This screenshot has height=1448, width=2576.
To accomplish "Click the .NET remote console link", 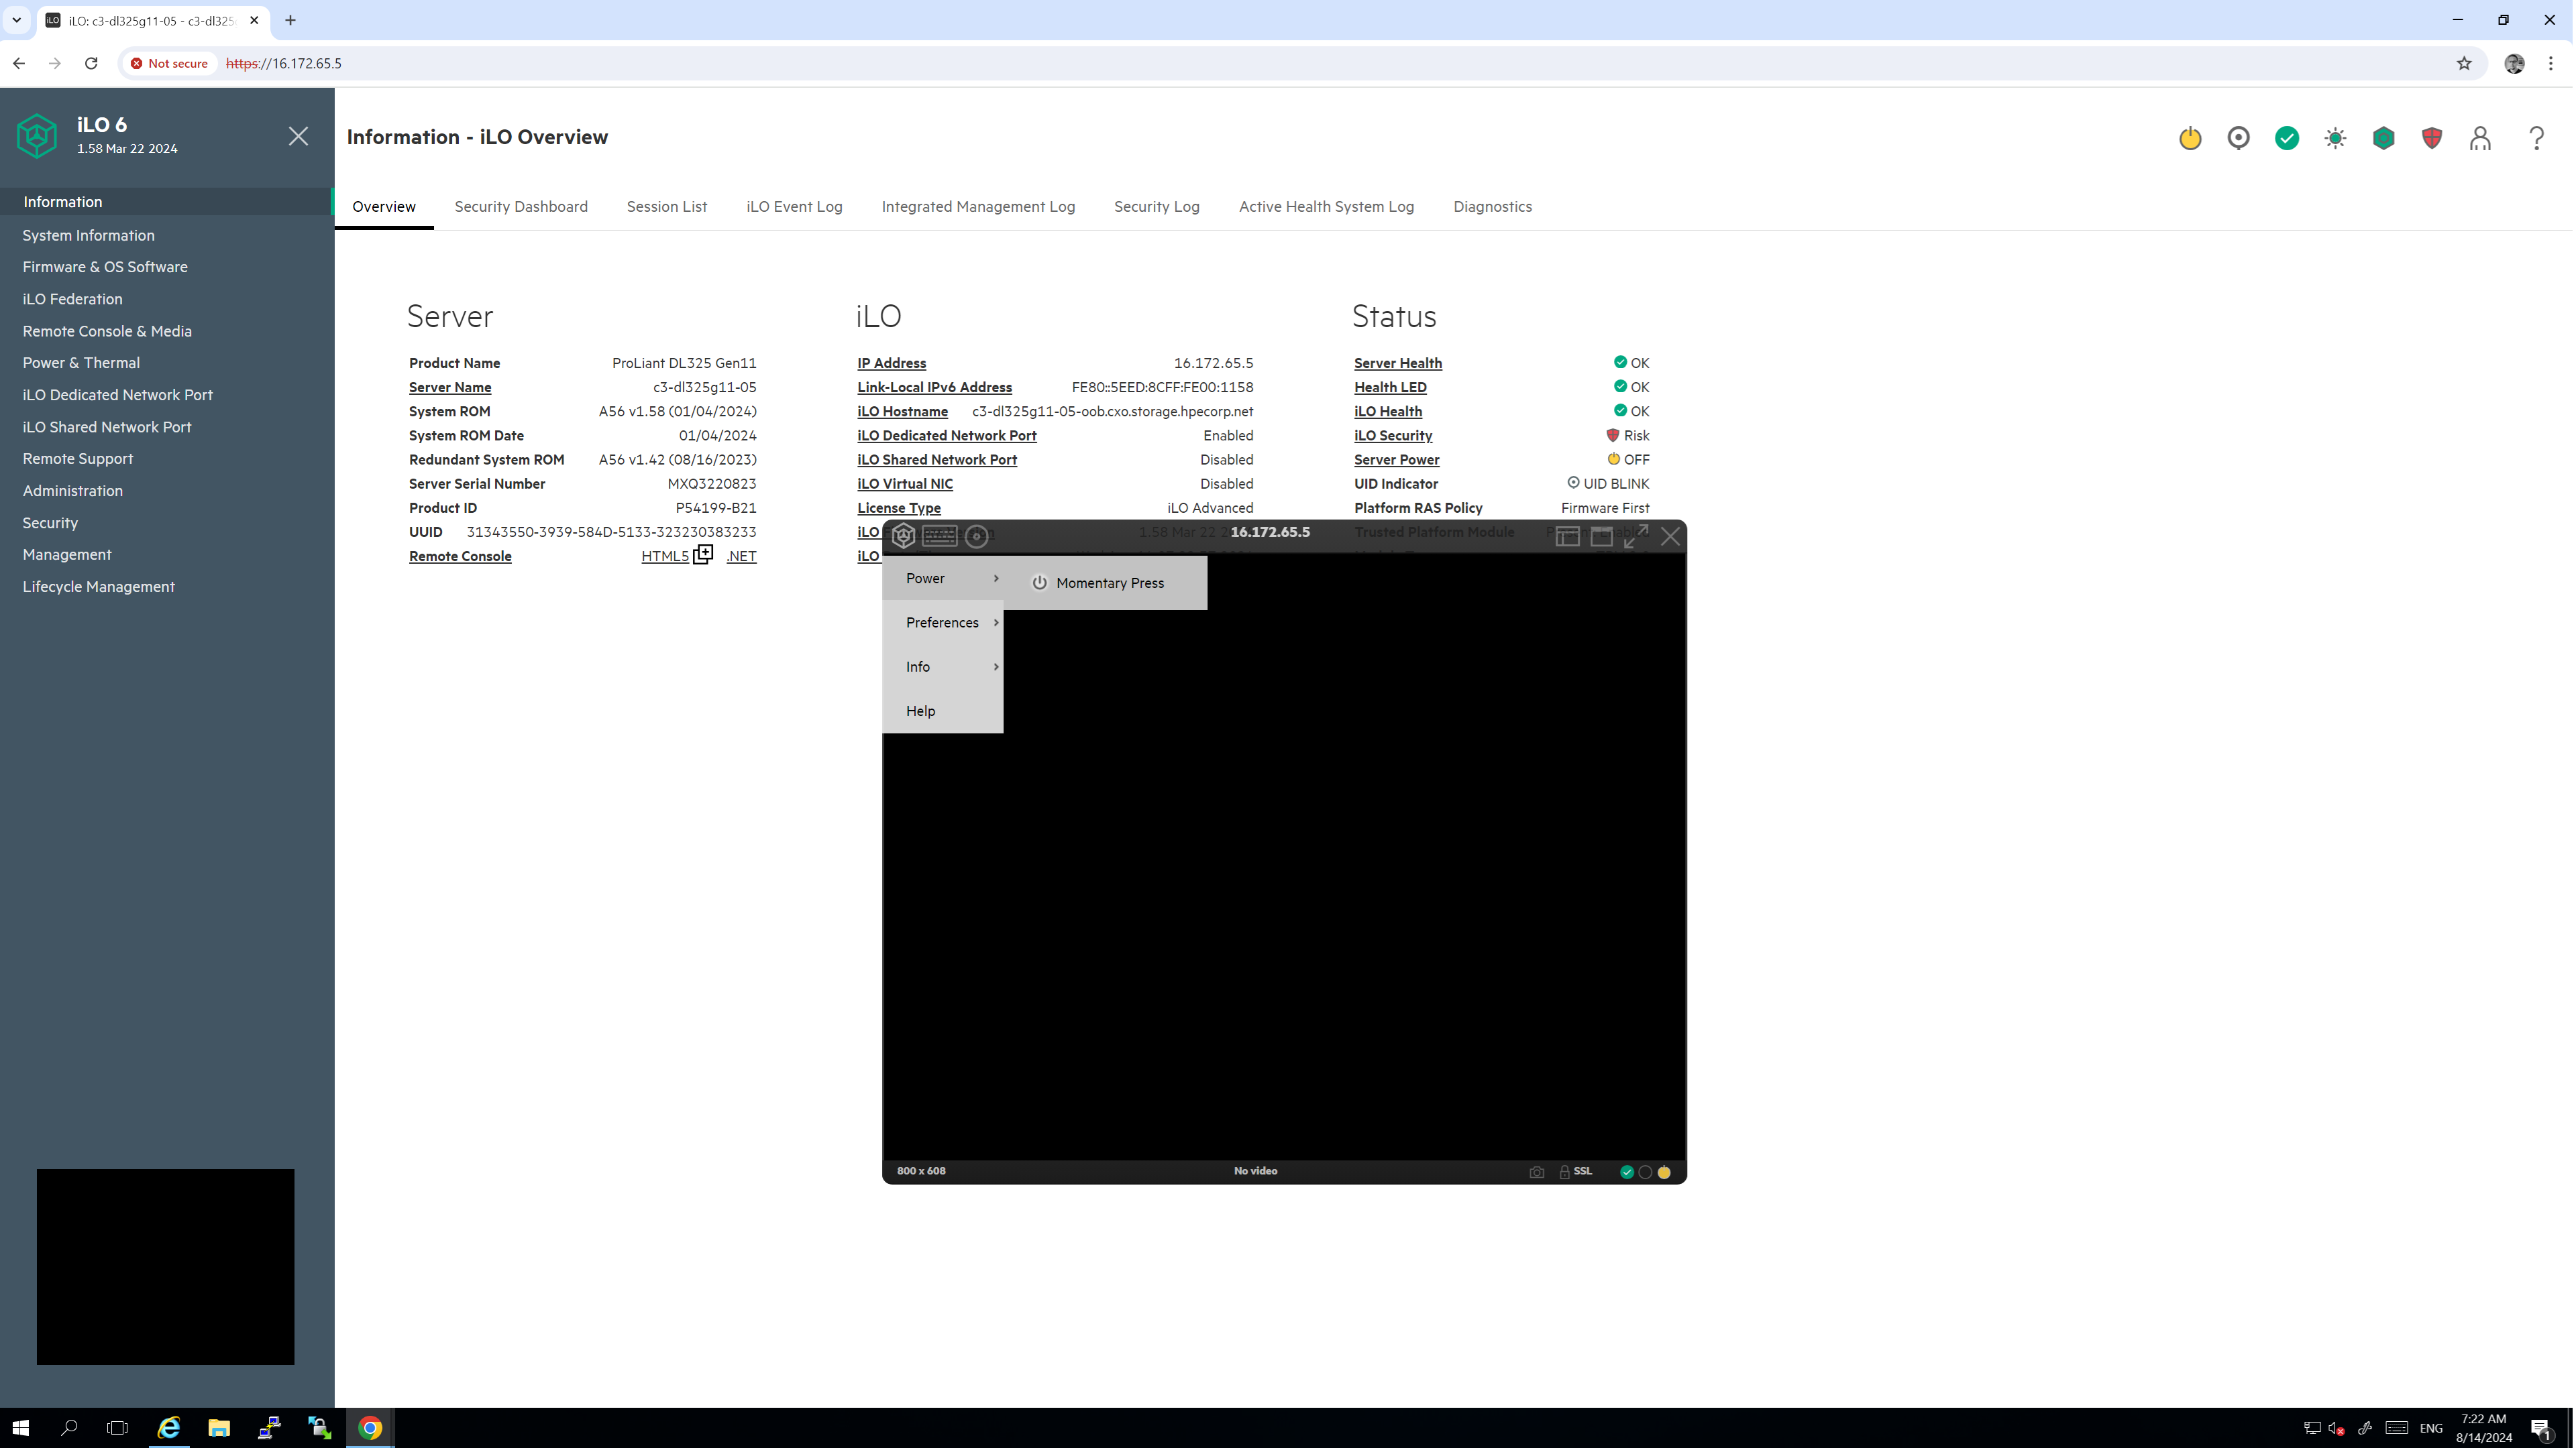I will [741, 556].
